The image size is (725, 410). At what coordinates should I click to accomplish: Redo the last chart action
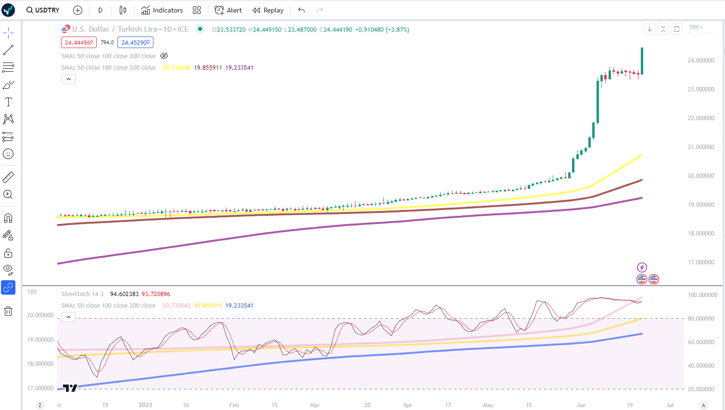coord(319,10)
